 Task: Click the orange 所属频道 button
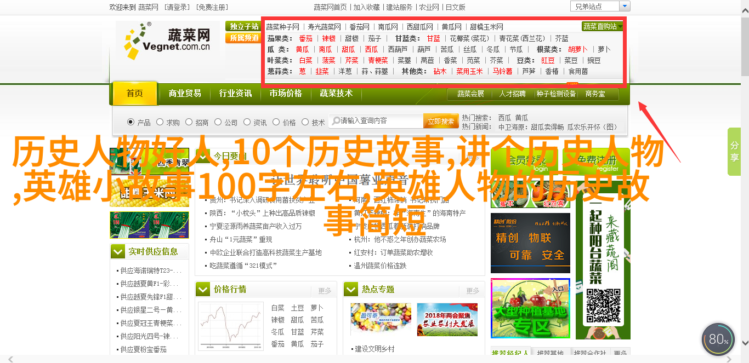tap(243, 38)
